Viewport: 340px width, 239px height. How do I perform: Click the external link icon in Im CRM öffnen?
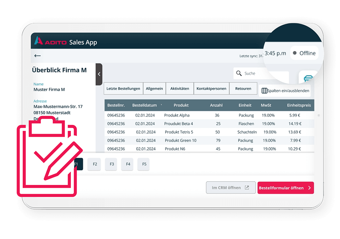(247, 188)
